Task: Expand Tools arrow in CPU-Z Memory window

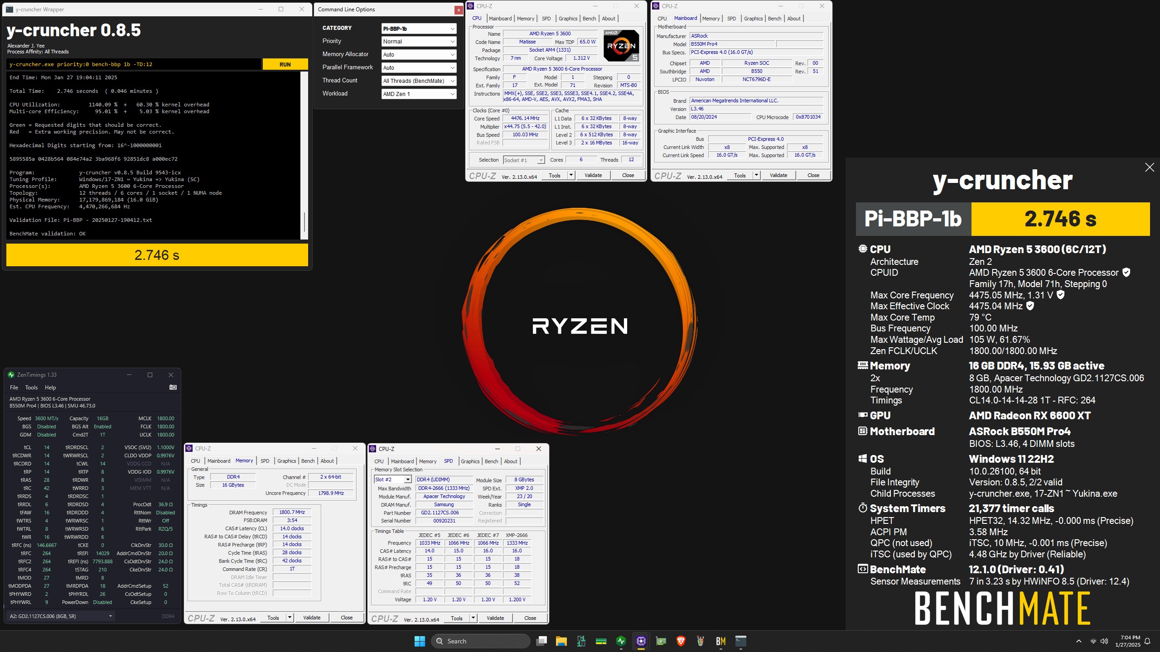Action: point(290,618)
